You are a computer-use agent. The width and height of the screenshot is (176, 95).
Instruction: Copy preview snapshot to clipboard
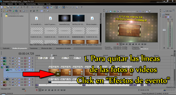147,11
